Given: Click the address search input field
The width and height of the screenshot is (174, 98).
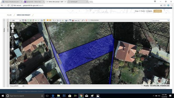Looking at the screenshot, I should pyautogui.click(x=160, y=20).
